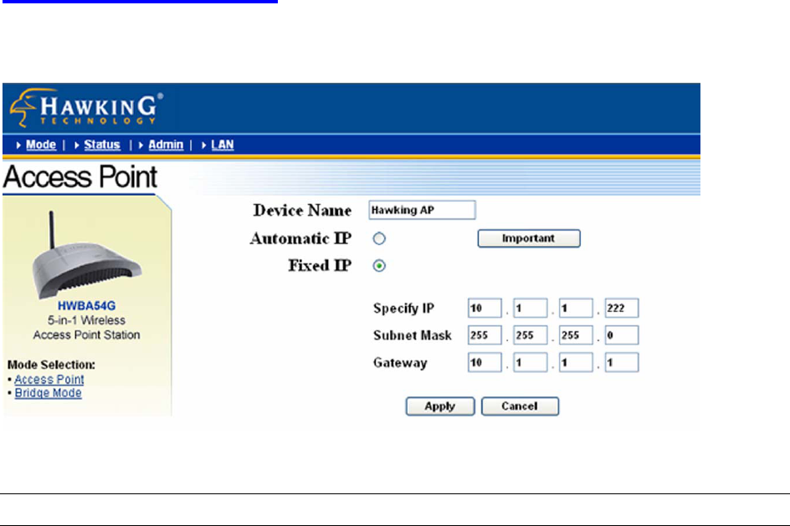Apply the IP settings
The width and height of the screenshot is (790, 526).
pyautogui.click(x=440, y=406)
